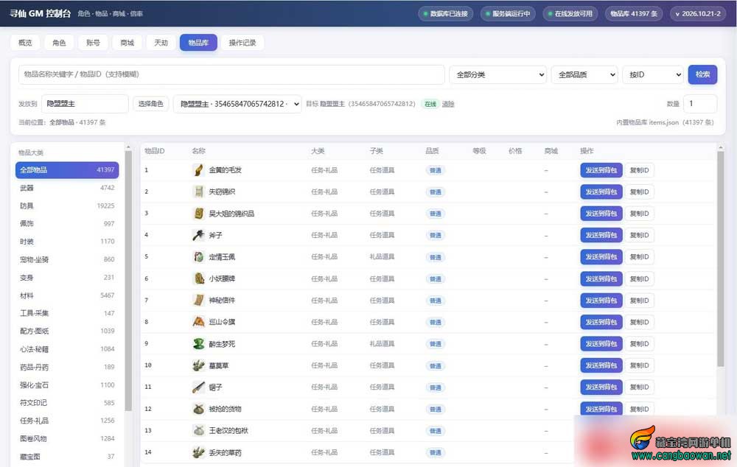The image size is (737, 467).
Task: Select the 武器 category in the sidebar
Action: coord(67,188)
